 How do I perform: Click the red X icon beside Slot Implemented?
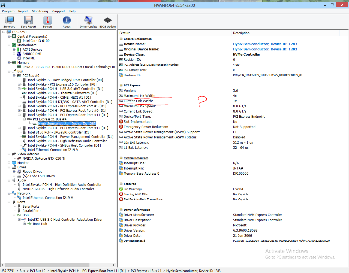pos(121,122)
